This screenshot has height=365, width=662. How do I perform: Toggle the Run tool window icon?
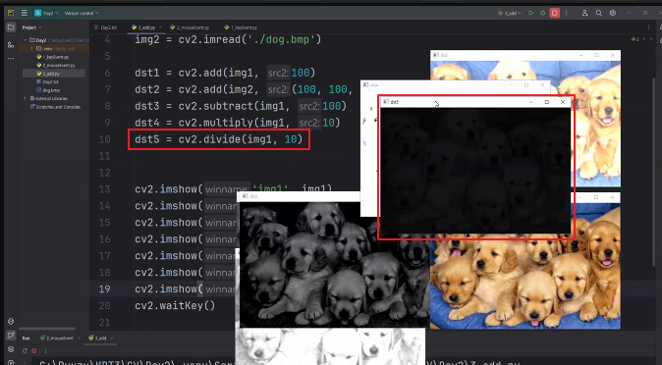point(11,335)
